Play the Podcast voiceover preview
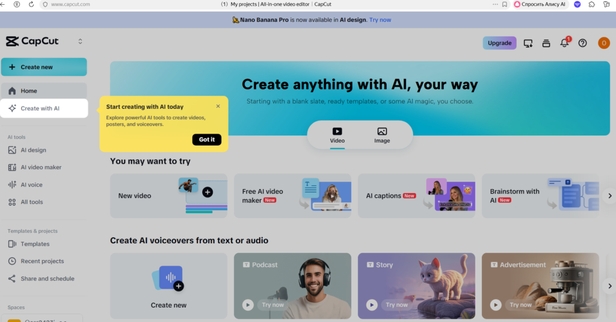The image size is (616, 322). (248, 305)
